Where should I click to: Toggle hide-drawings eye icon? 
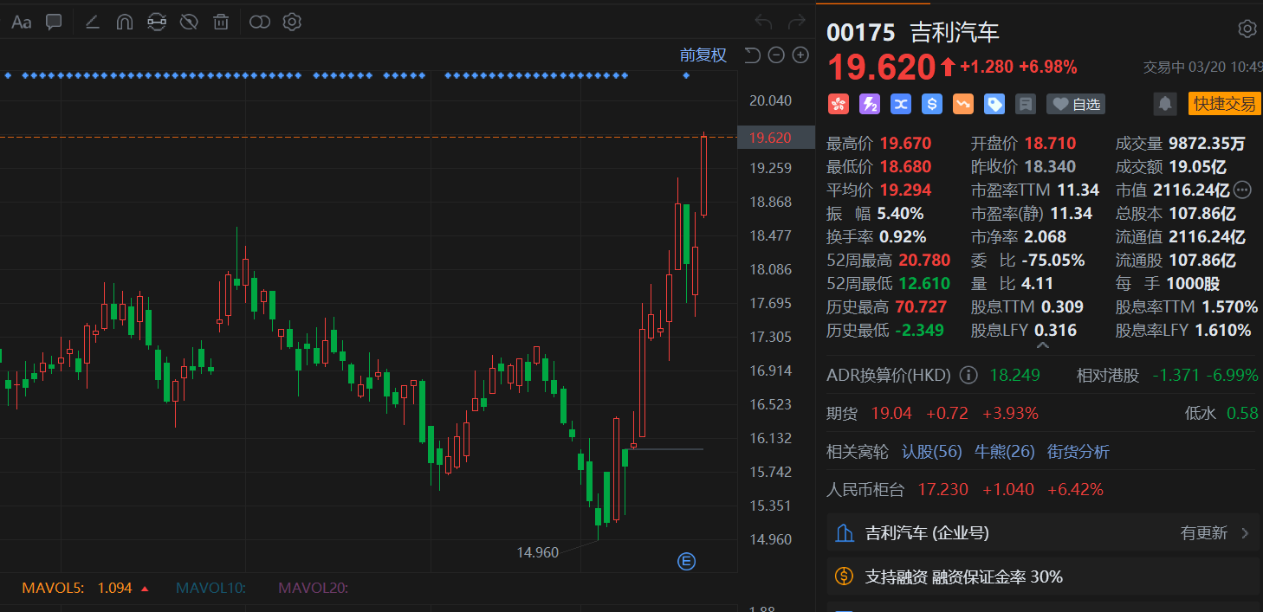[189, 23]
